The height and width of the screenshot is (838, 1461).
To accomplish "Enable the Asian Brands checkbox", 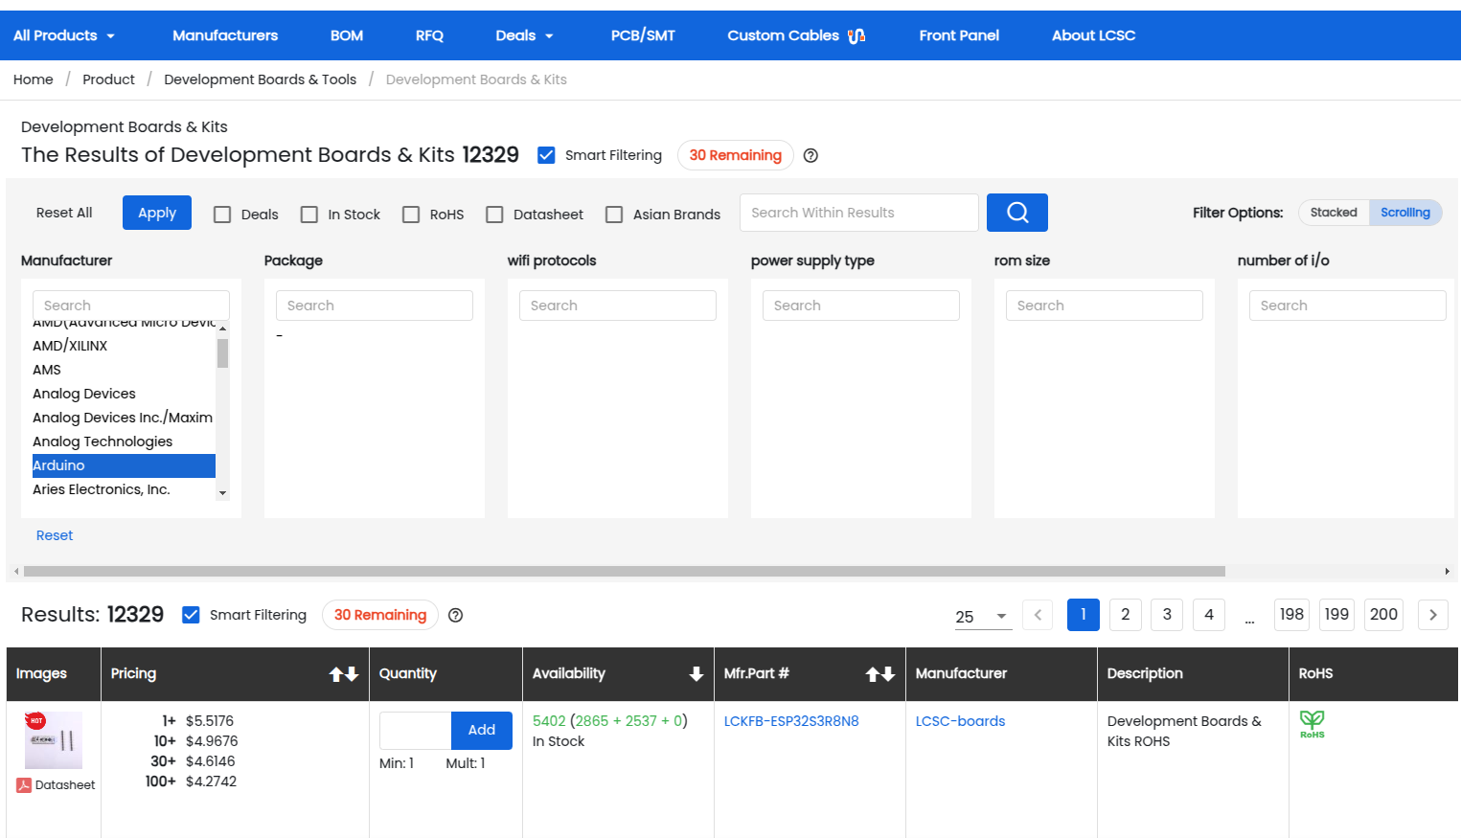I will coord(614,215).
